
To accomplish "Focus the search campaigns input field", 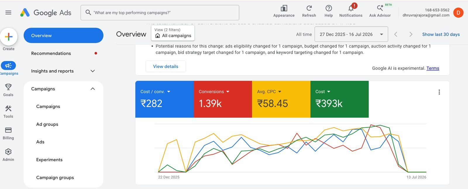I will click(x=160, y=13).
